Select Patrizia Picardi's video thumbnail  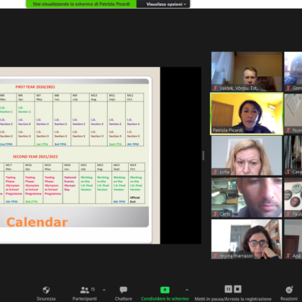[x=247, y=114]
